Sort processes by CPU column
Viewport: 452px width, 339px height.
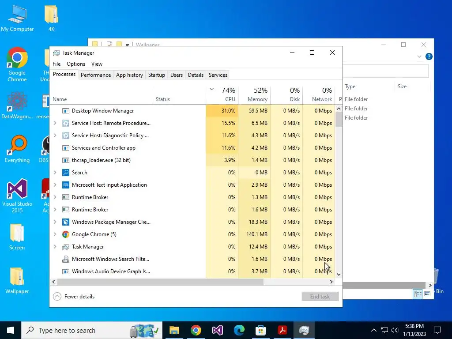pyautogui.click(x=222, y=95)
